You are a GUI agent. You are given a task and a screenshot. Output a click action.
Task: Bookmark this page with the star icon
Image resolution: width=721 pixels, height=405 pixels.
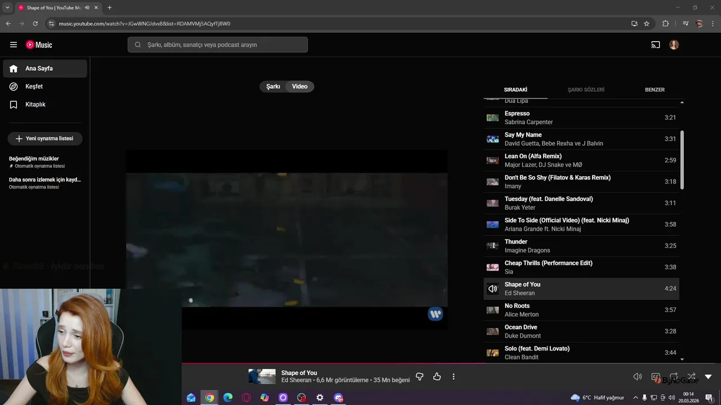[x=647, y=24]
